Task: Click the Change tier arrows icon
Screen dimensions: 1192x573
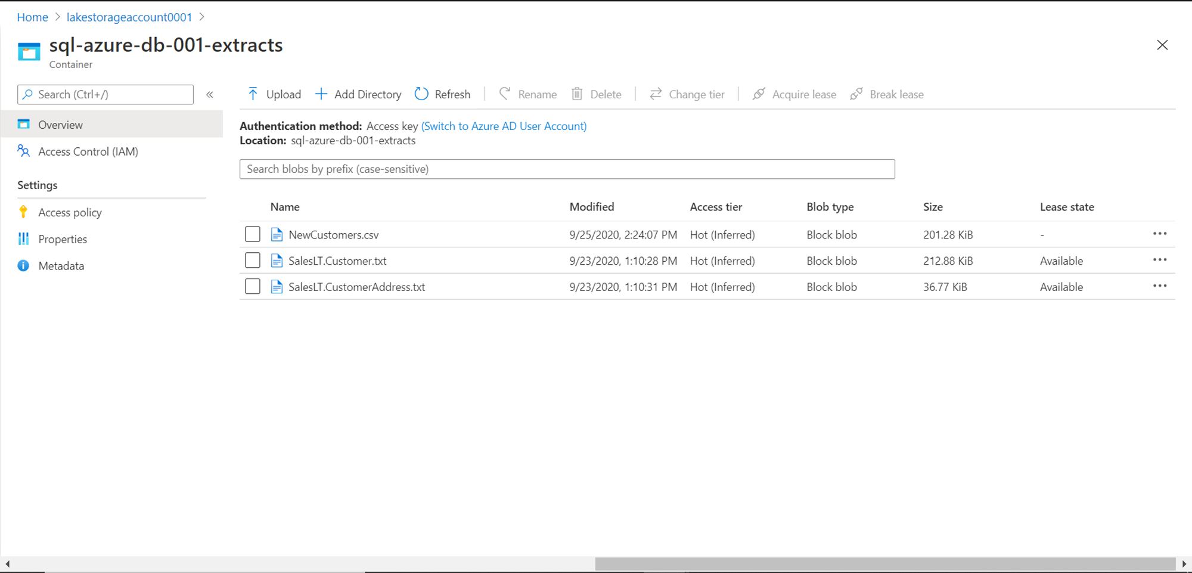Action: (656, 94)
